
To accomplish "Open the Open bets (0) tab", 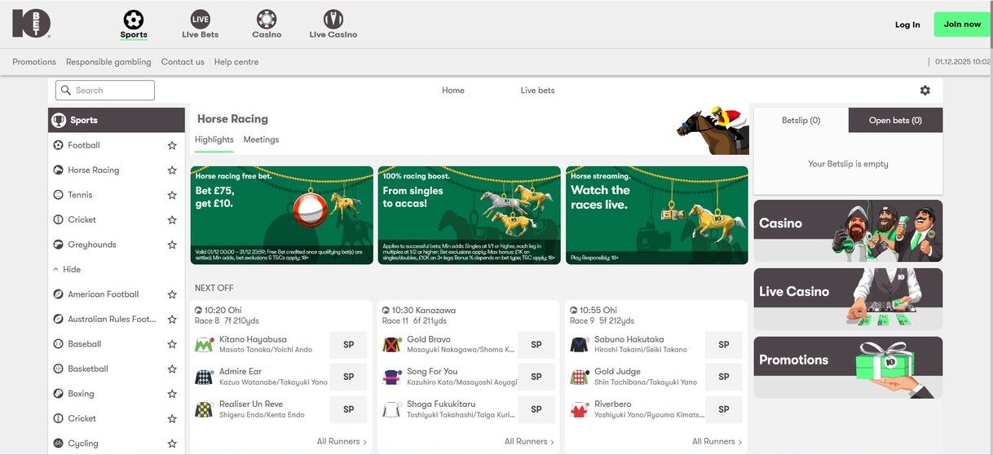I will 895,120.
